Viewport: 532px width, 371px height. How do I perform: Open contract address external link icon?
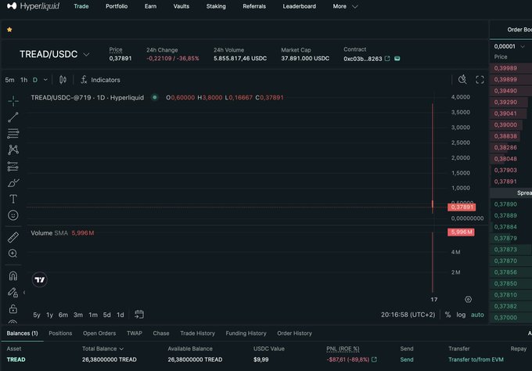pyautogui.click(x=387, y=59)
